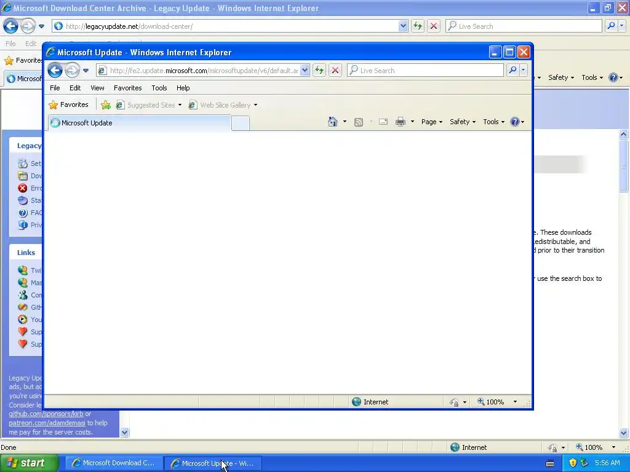
Task: Click scroll up arrow on Legacy Update page
Action: point(624,135)
